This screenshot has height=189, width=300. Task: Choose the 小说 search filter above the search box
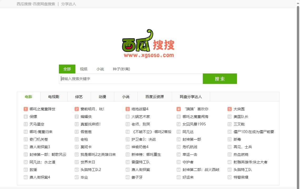coord(100,69)
